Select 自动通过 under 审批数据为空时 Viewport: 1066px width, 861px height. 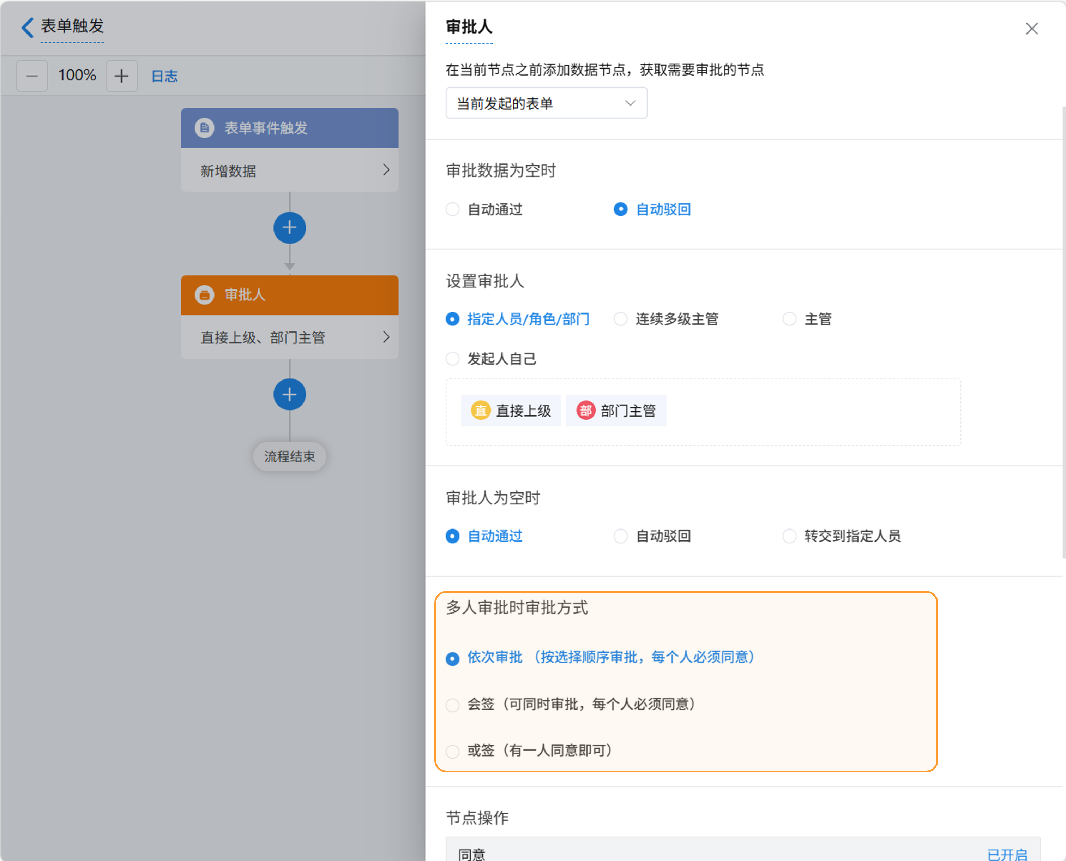coord(453,209)
